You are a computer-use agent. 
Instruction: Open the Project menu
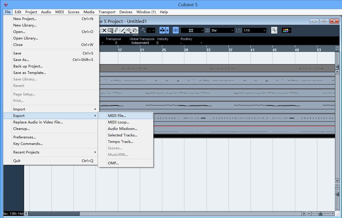(31, 12)
